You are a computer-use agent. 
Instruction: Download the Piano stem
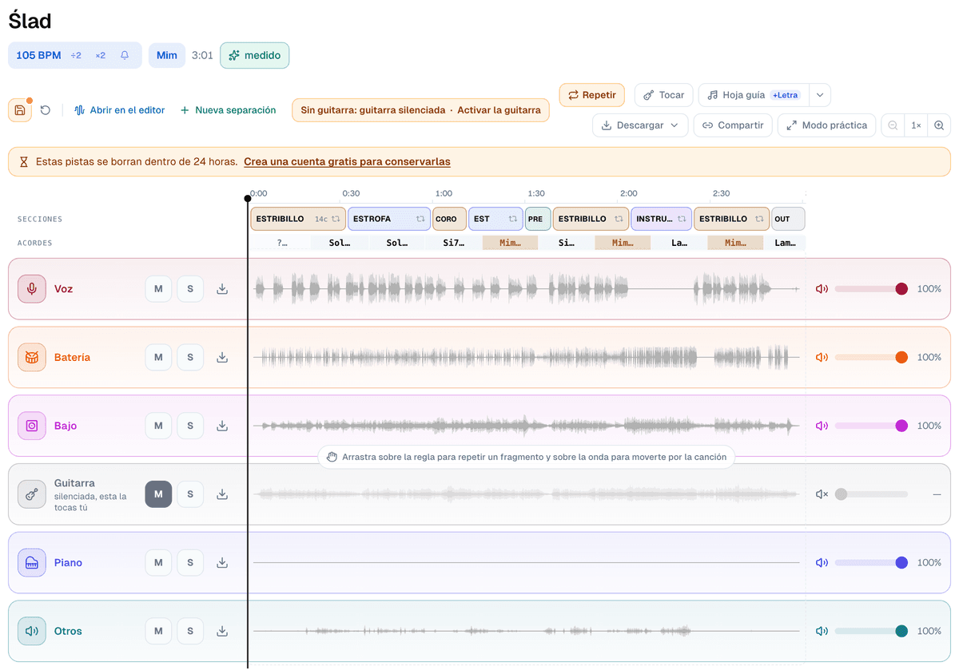pyautogui.click(x=222, y=562)
